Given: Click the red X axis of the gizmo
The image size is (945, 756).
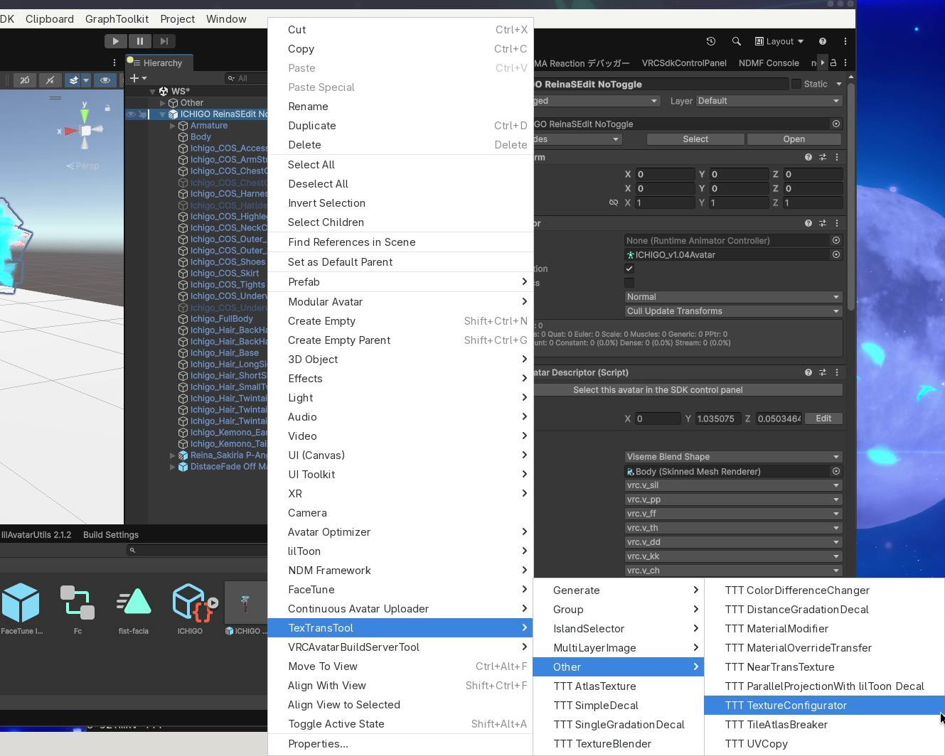Looking at the screenshot, I should pos(70,131).
